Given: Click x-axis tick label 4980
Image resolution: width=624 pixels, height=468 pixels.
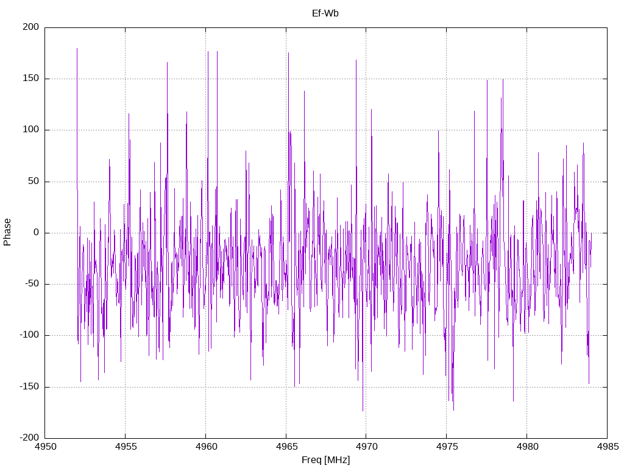Looking at the screenshot, I should 527,447.
